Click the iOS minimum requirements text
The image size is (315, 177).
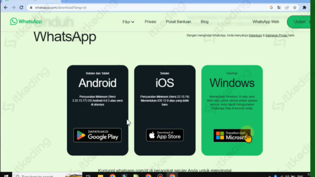click(x=165, y=100)
